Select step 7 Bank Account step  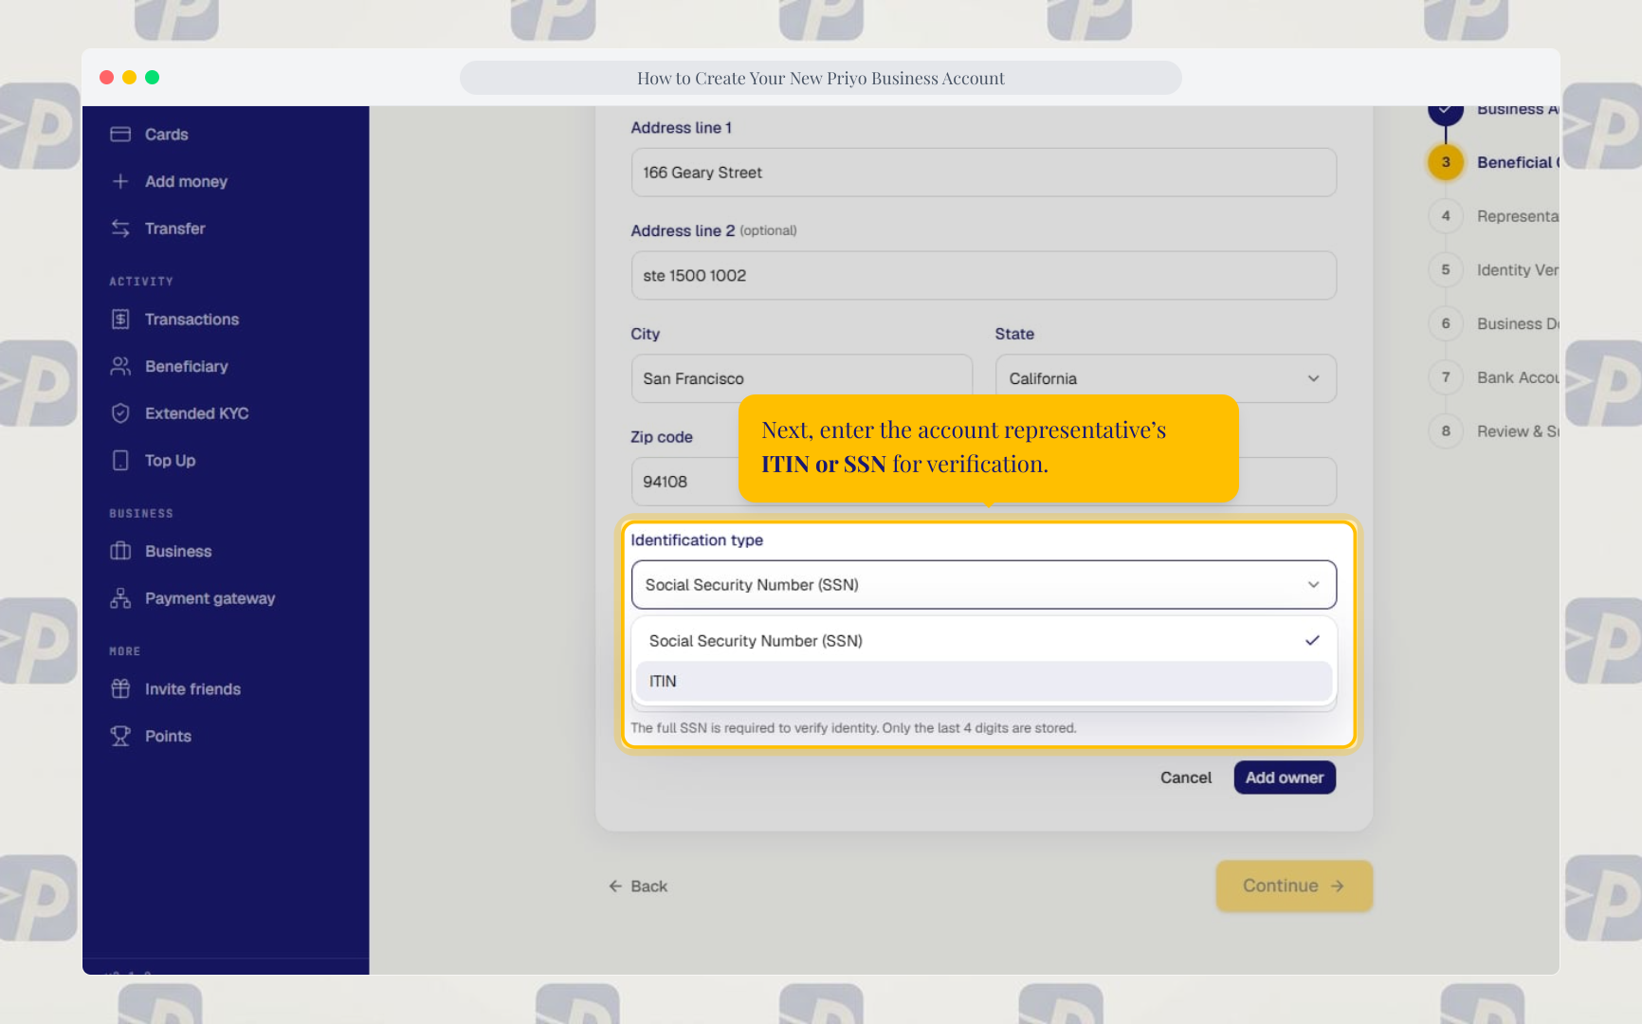[1495, 377]
